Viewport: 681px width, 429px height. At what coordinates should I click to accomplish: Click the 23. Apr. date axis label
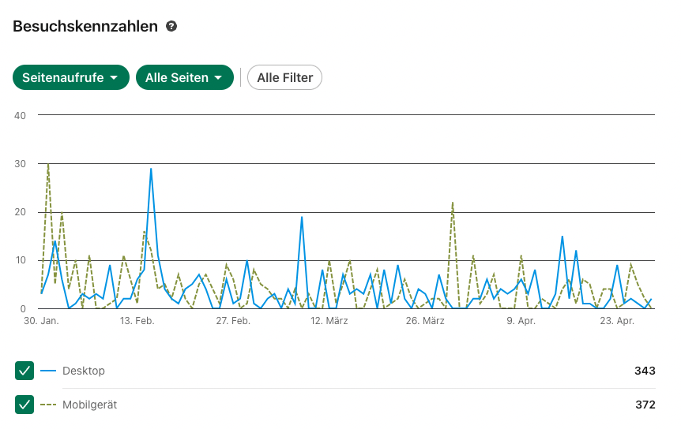coord(616,321)
